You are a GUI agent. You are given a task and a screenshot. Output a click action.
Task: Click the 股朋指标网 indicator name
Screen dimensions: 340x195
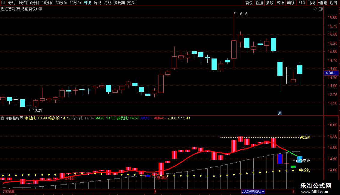point(14,118)
